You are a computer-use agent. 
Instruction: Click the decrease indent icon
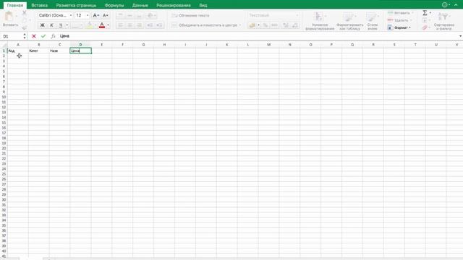150,25
